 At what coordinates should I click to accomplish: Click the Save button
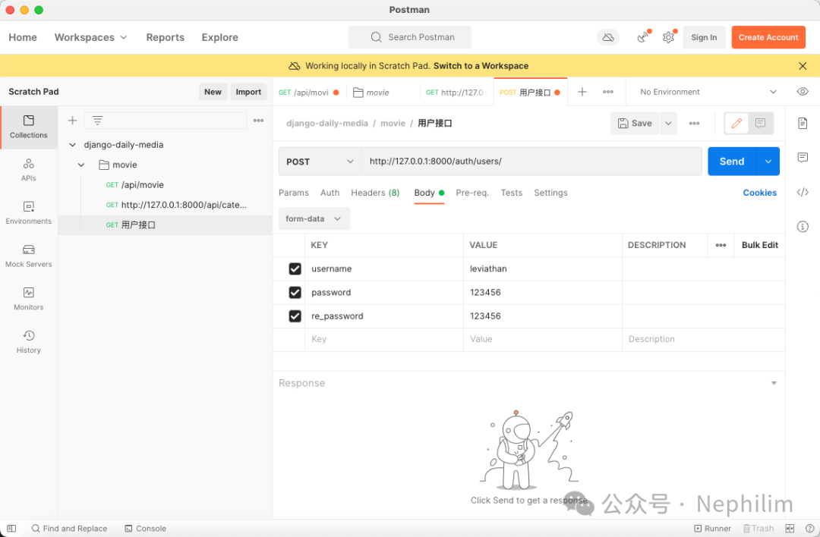(634, 124)
